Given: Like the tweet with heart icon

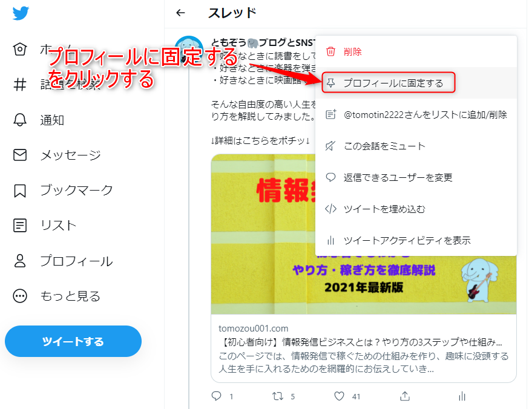Looking at the screenshot, I should 339,396.
